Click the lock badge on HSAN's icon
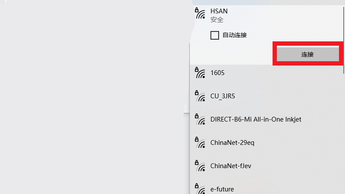 [x=197, y=10]
